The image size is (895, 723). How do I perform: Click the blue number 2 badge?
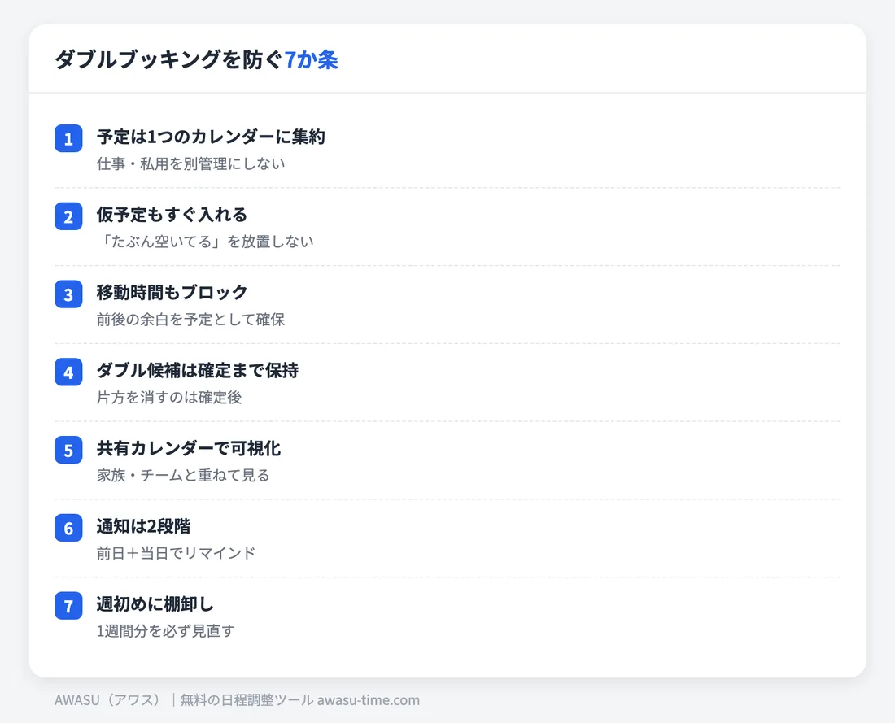coord(68,216)
